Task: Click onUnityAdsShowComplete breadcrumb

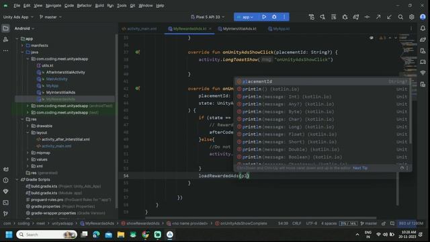Action: 241,223
